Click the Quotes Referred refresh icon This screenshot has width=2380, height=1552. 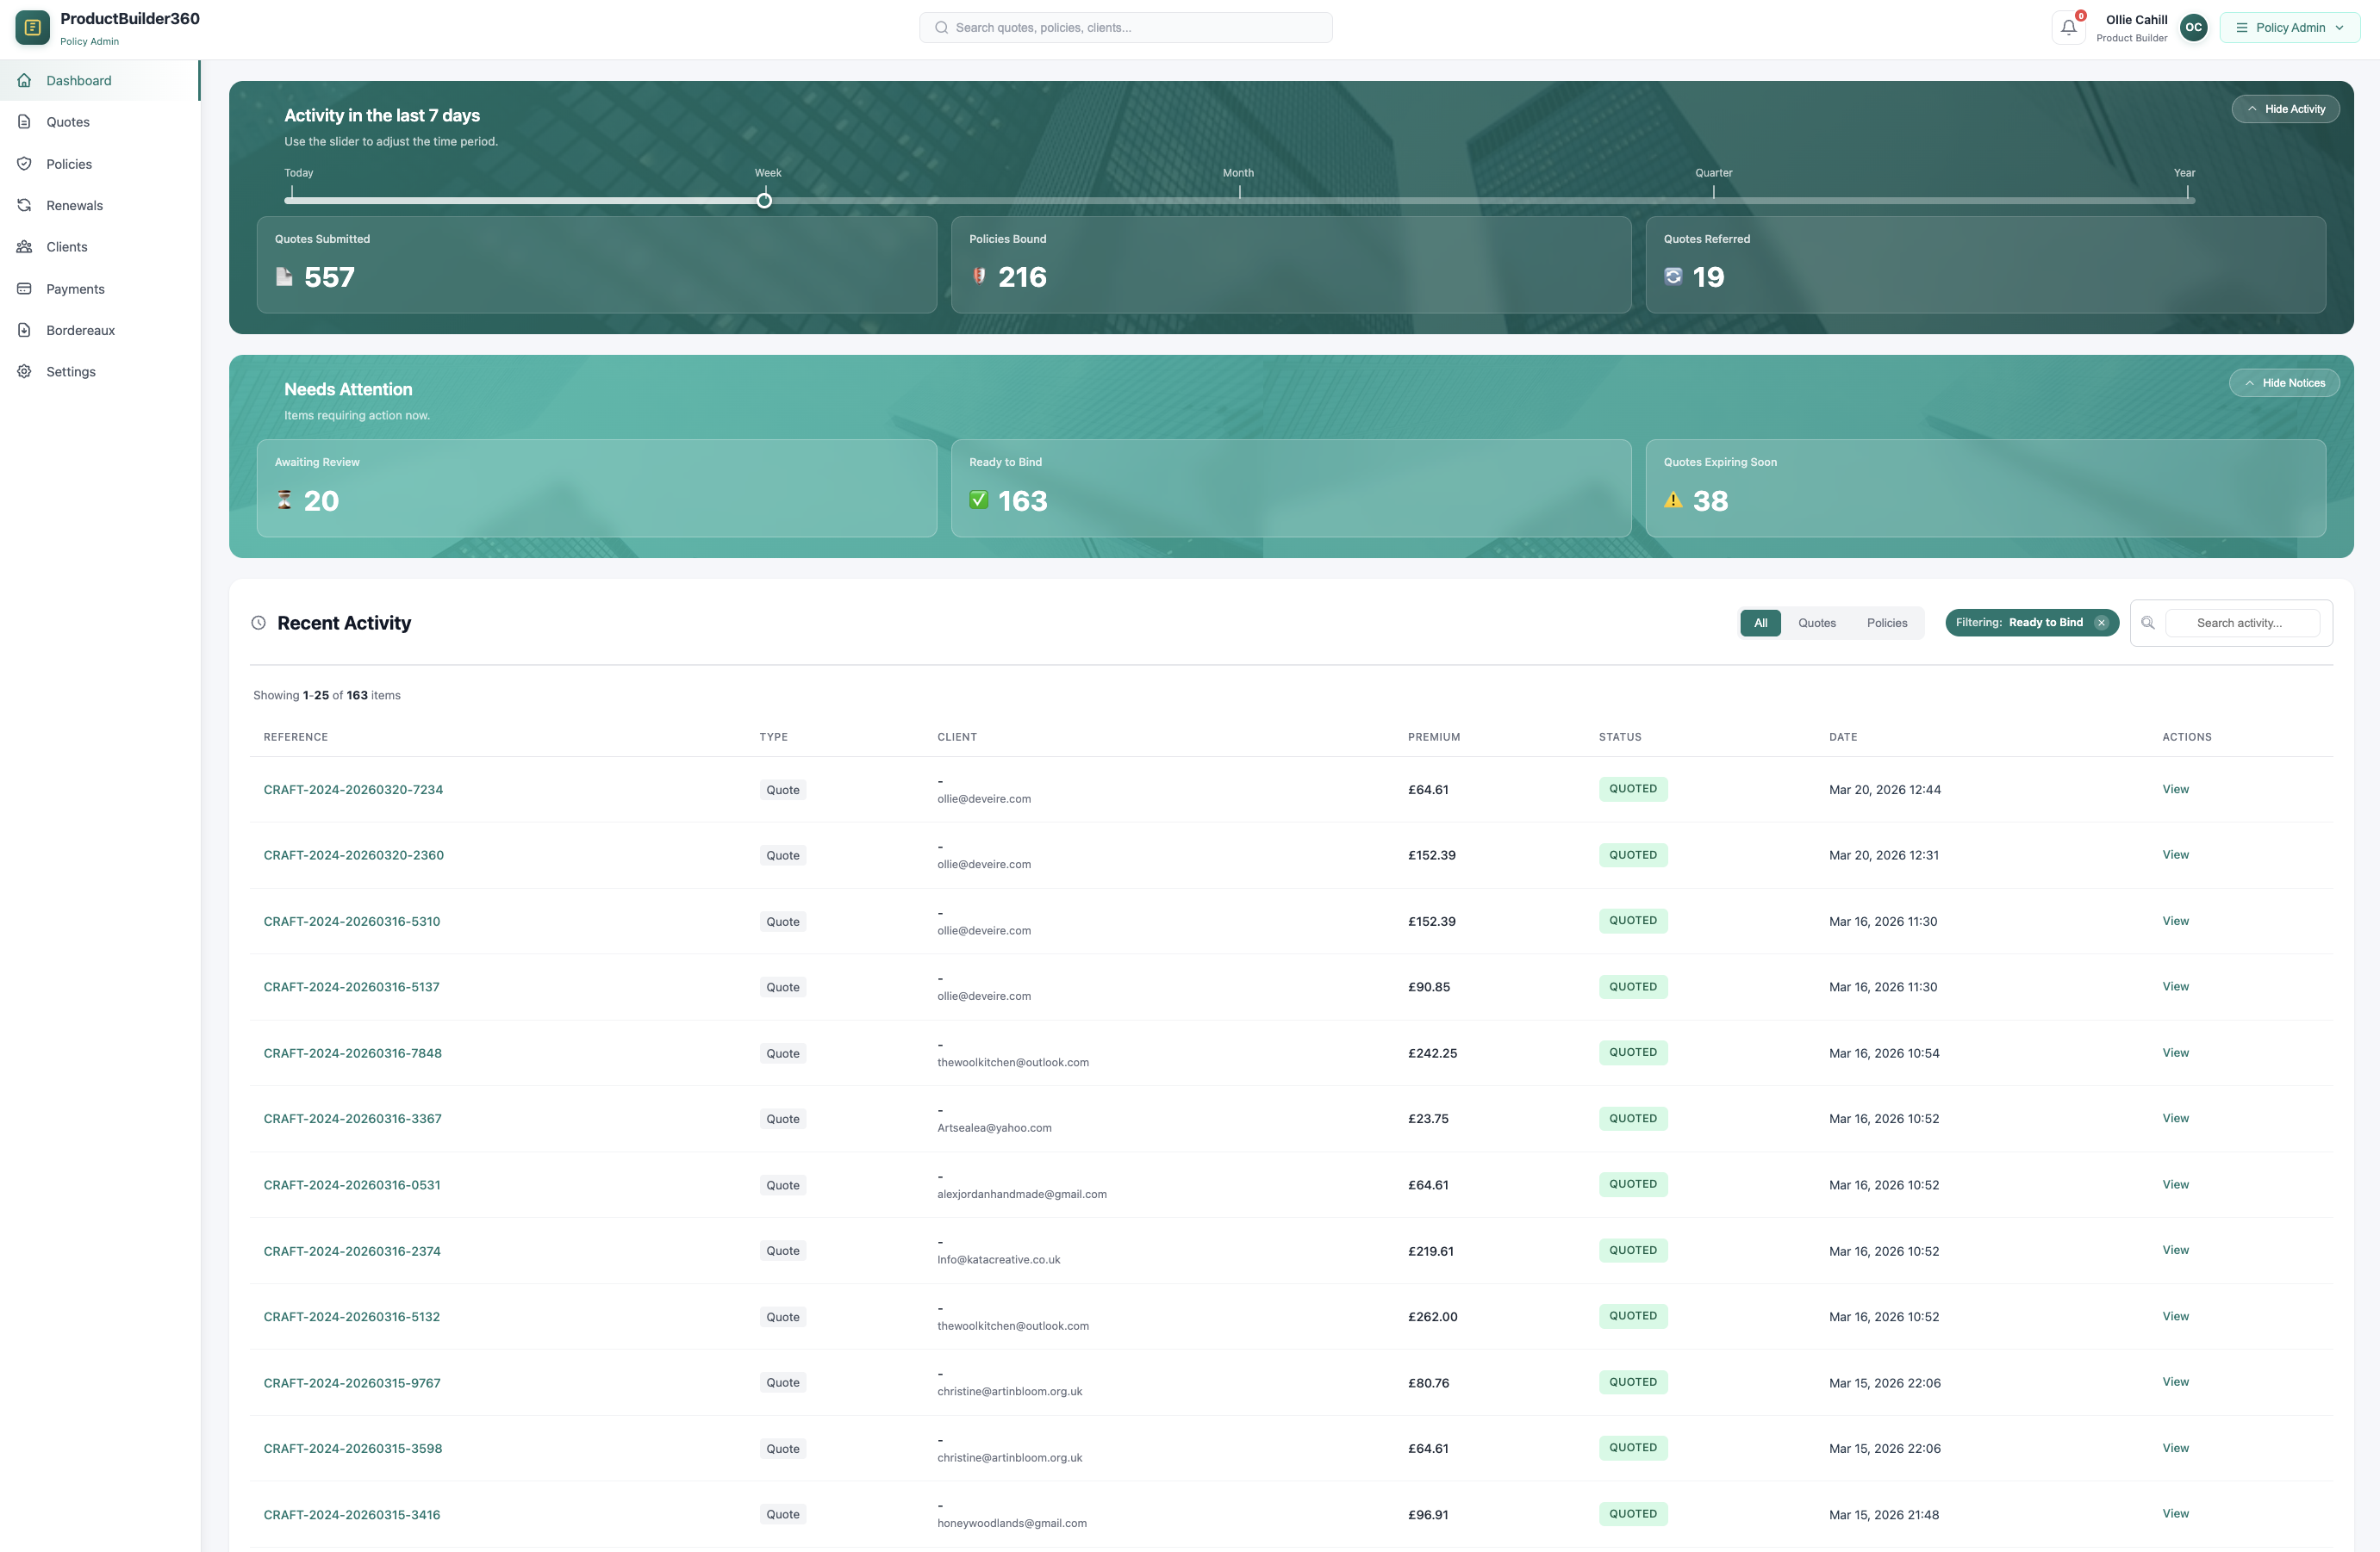(1673, 276)
